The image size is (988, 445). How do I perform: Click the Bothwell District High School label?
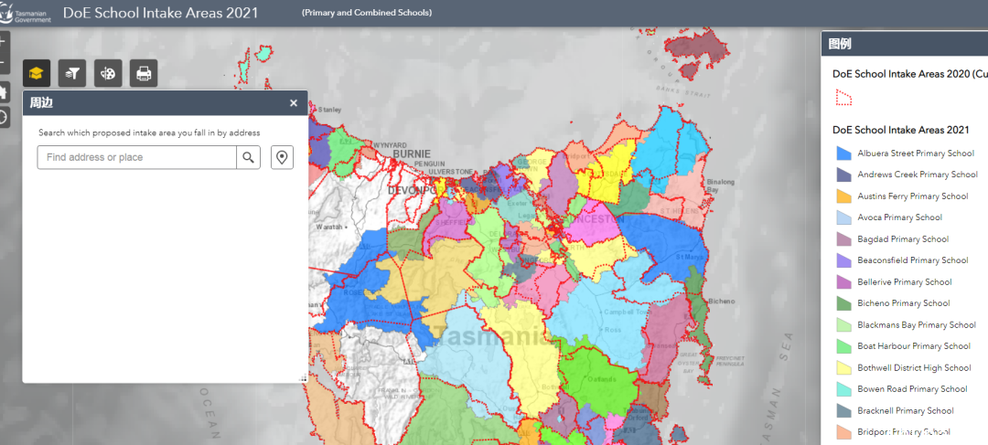(x=914, y=367)
